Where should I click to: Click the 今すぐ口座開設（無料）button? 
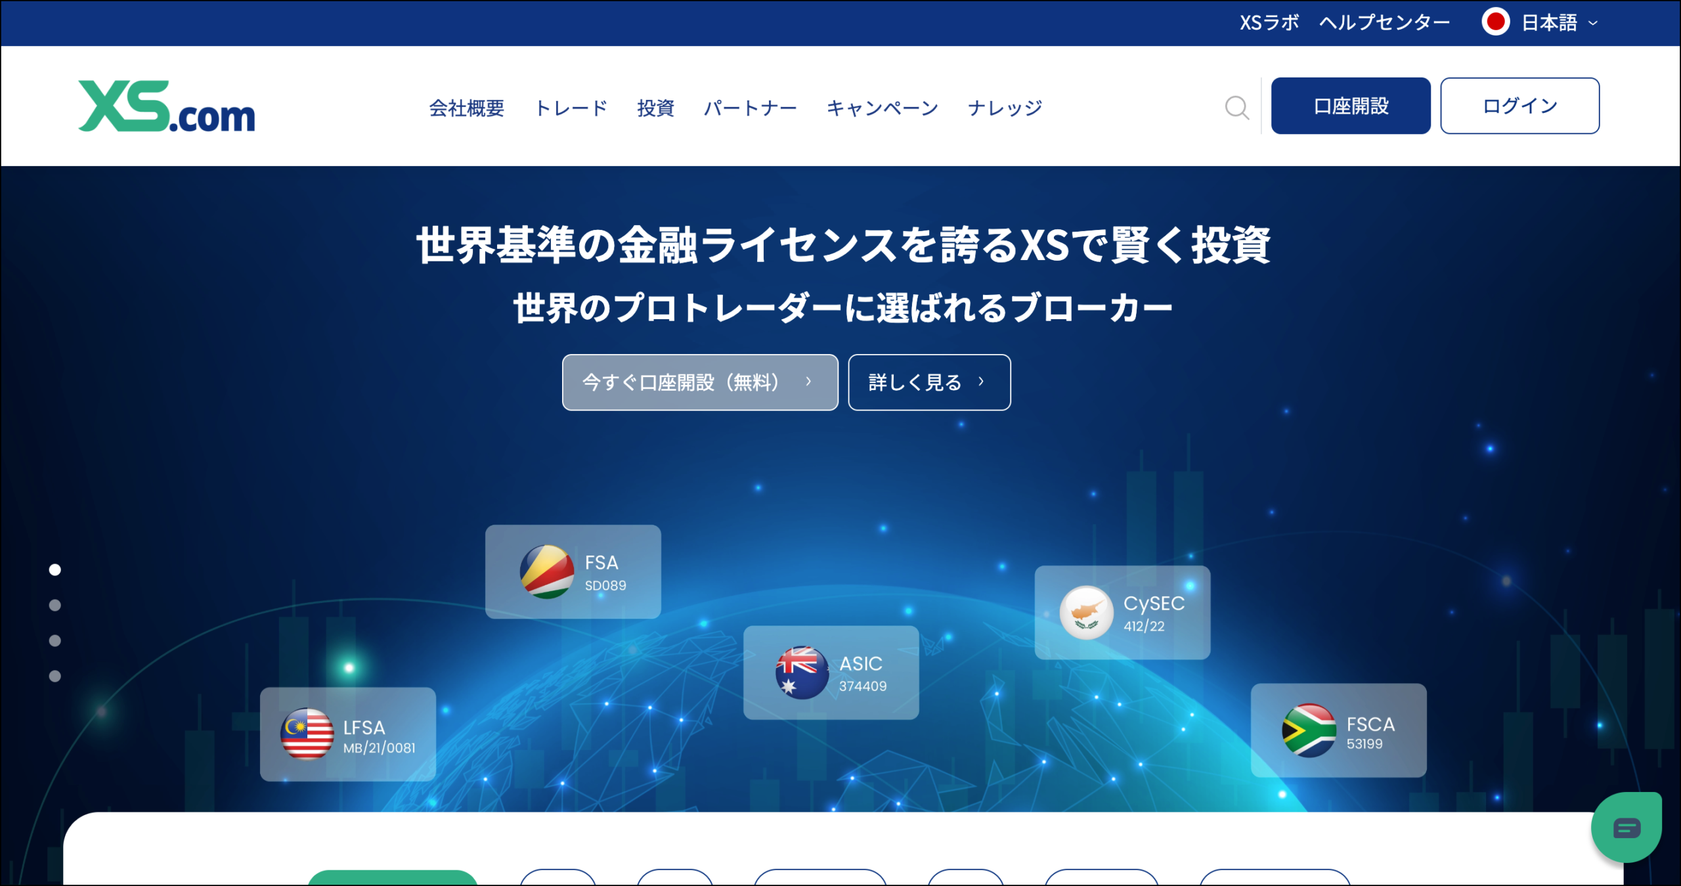[699, 382]
